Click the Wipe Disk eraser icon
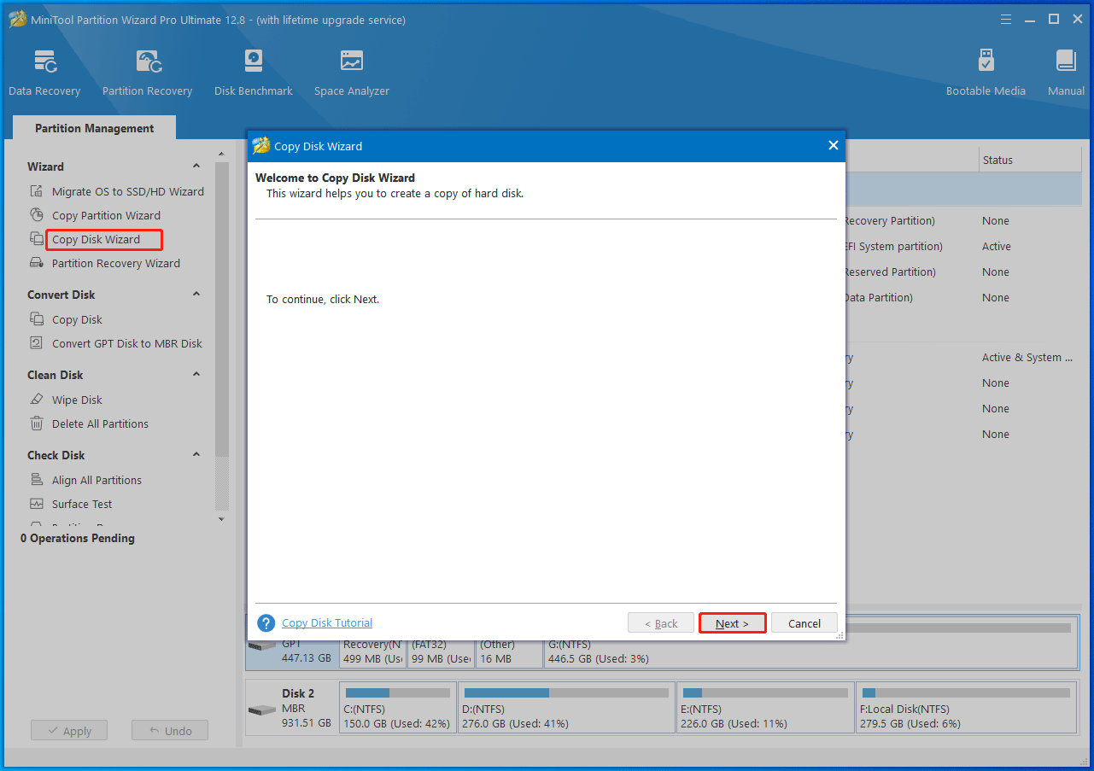This screenshot has height=771, width=1094. 37,400
